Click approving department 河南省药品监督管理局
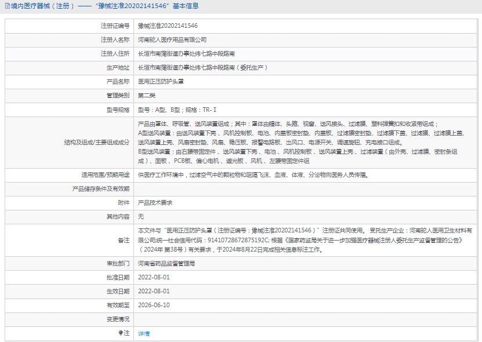This screenshot has height=342, width=482. click(166, 263)
